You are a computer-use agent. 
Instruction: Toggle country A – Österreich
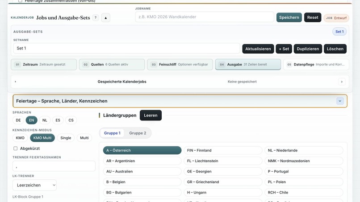pyautogui.click(x=142, y=150)
